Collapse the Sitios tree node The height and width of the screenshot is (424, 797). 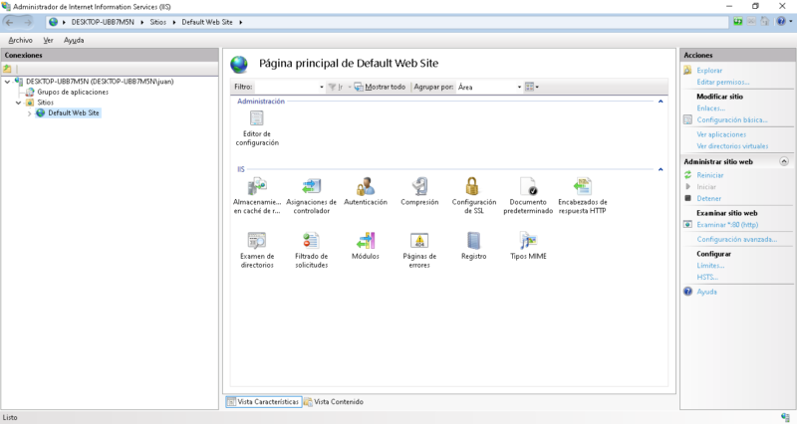[19, 103]
